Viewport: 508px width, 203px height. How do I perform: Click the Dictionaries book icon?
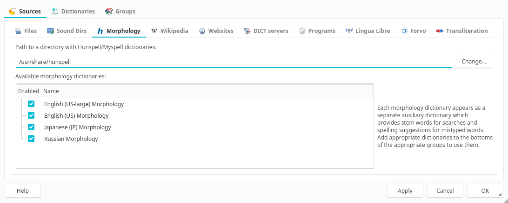pyautogui.click(x=55, y=11)
